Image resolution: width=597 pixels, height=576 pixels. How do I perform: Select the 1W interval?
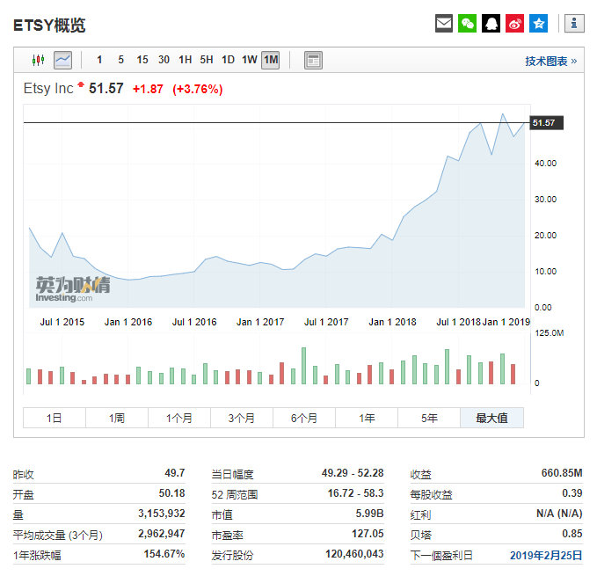250,60
